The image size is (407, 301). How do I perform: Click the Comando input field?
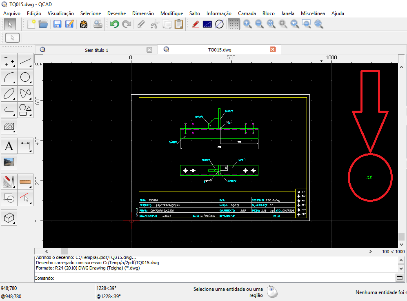pyautogui.click(x=225, y=278)
